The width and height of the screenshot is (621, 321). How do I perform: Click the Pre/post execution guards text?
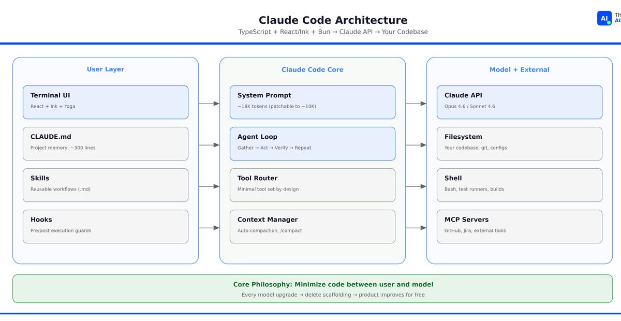click(61, 230)
